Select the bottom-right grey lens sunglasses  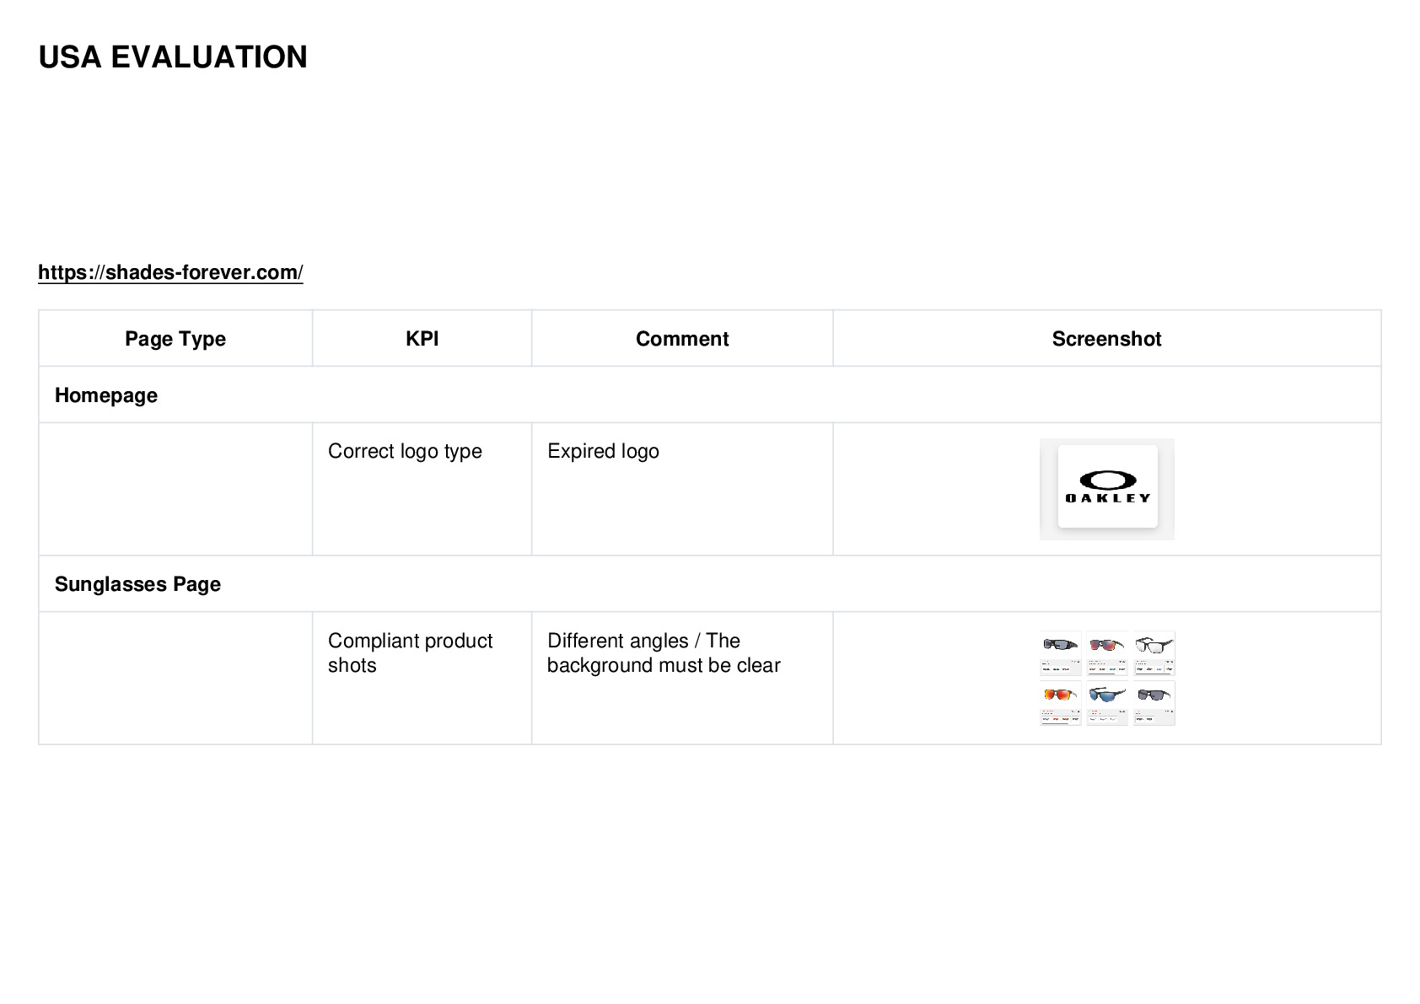pos(1154,703)
